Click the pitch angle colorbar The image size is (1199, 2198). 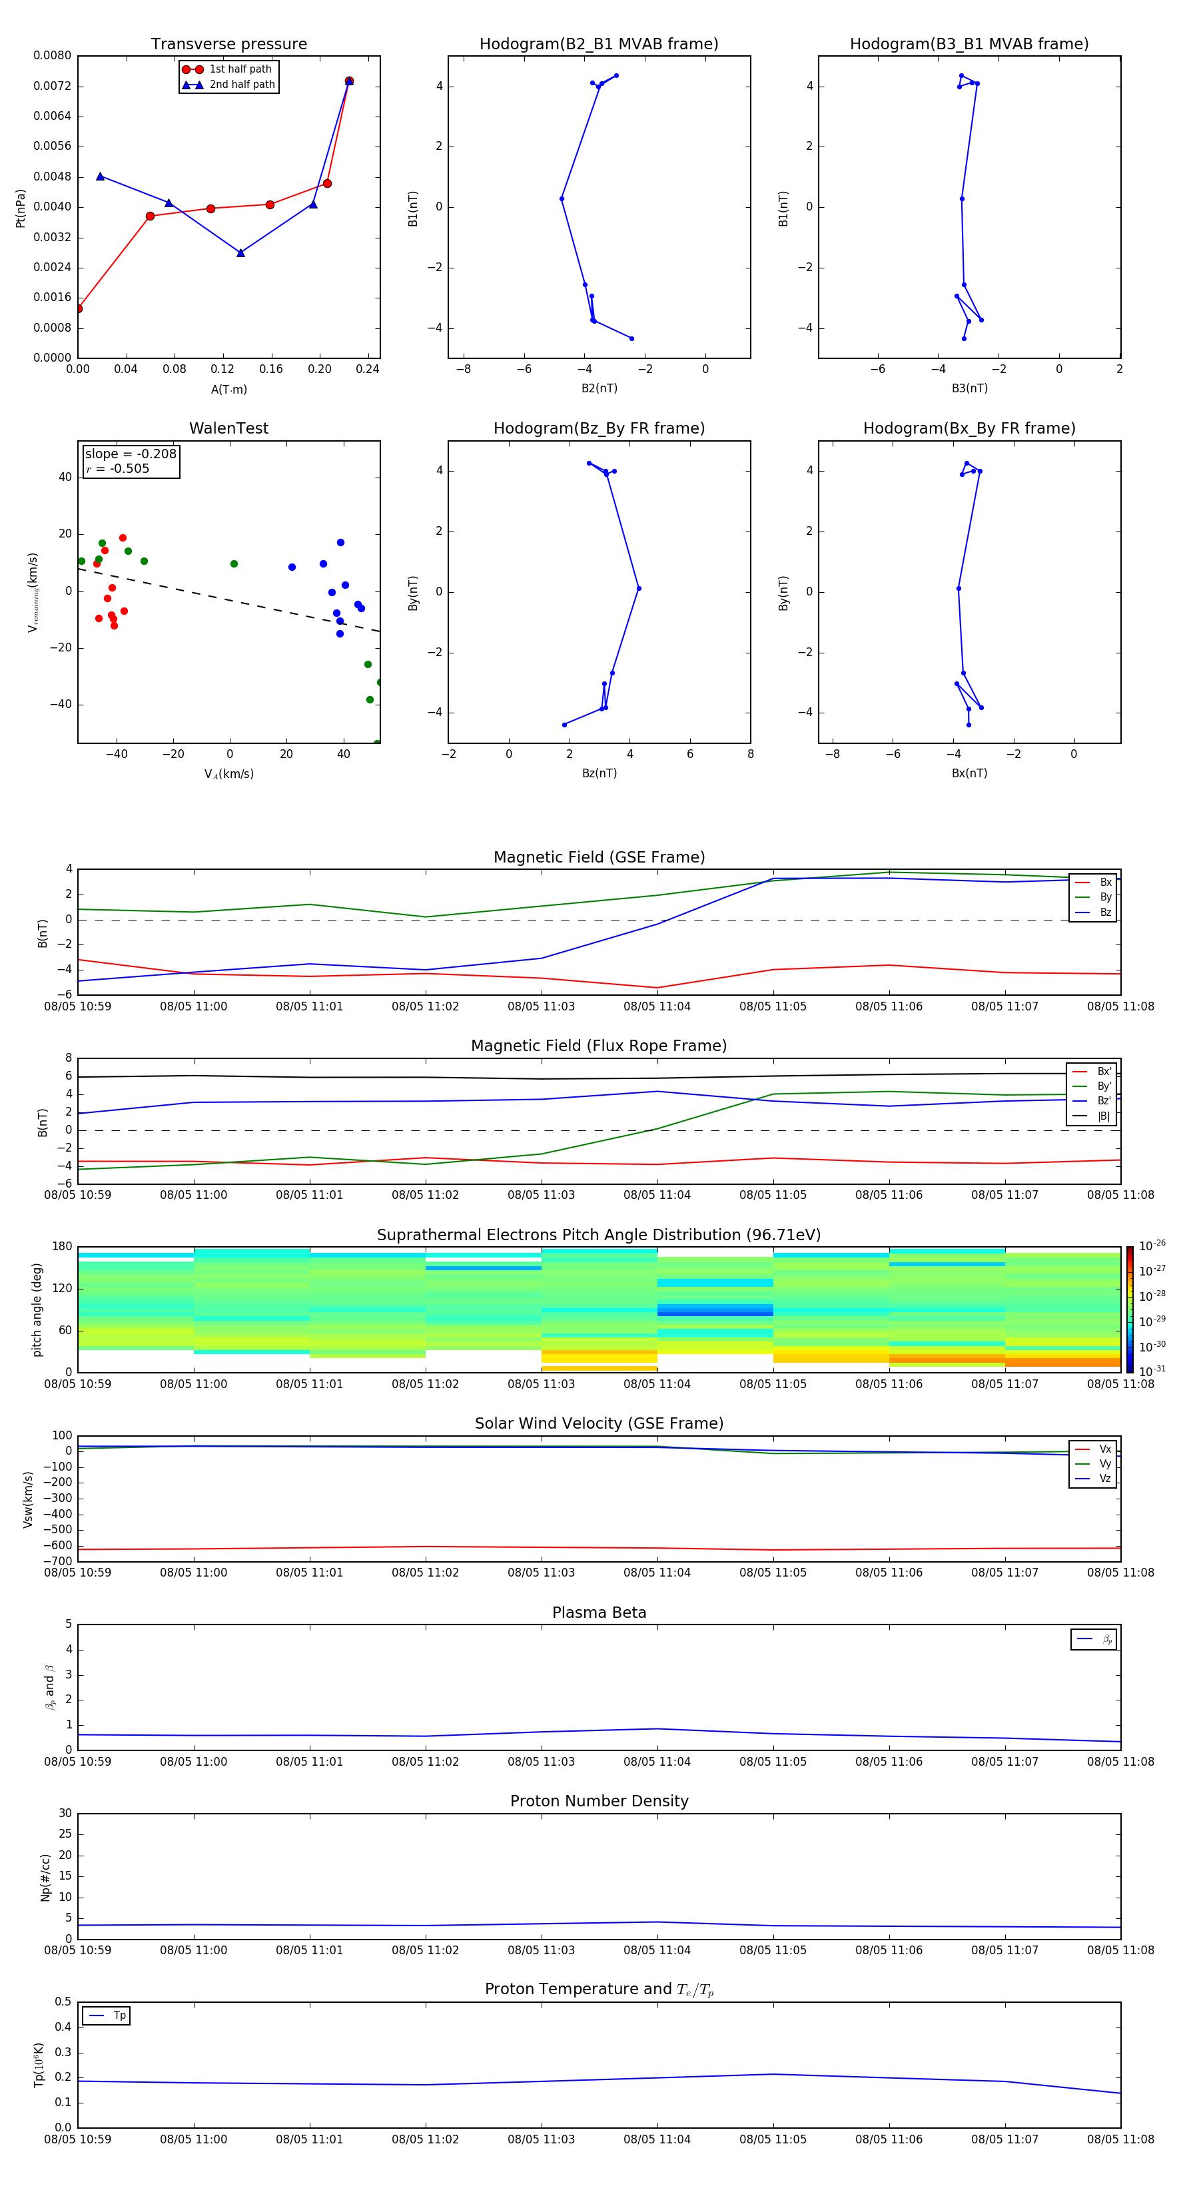pyautogui.click(x=1129, y=1309)
